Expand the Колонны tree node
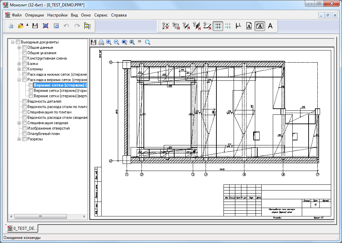 coord(19,69)
